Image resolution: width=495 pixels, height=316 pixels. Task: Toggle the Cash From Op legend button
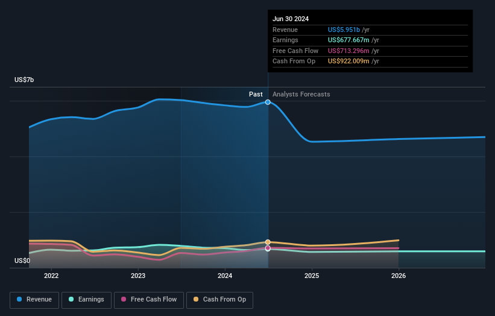(219, 300)
